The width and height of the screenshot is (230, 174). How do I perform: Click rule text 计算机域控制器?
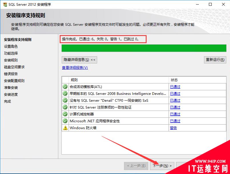(82, 114)
